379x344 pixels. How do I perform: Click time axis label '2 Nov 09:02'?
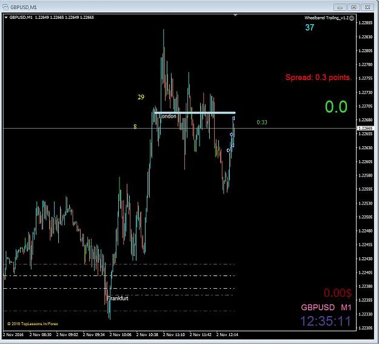[67, 335]
